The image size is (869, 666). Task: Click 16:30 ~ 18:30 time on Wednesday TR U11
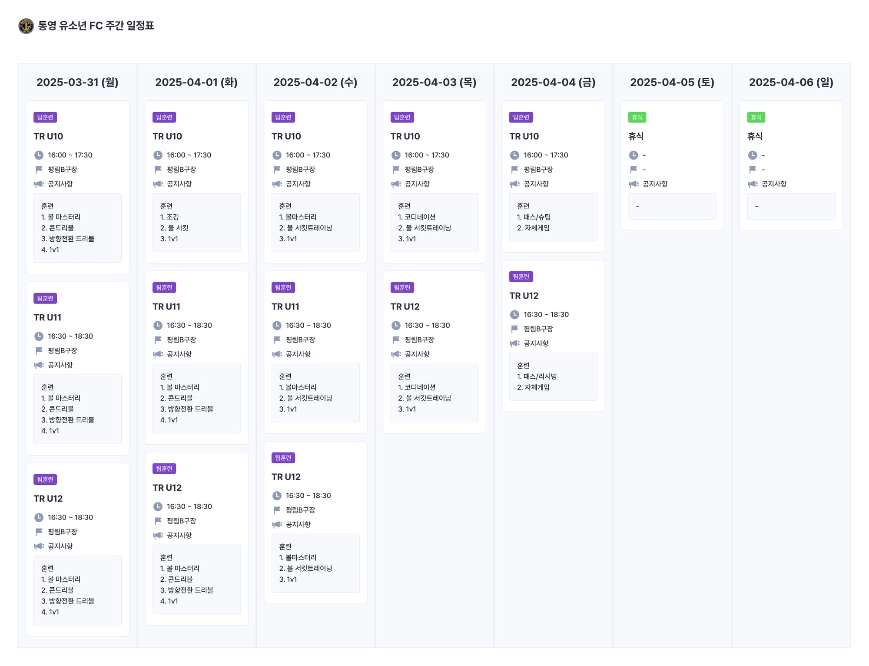[308, 326]
